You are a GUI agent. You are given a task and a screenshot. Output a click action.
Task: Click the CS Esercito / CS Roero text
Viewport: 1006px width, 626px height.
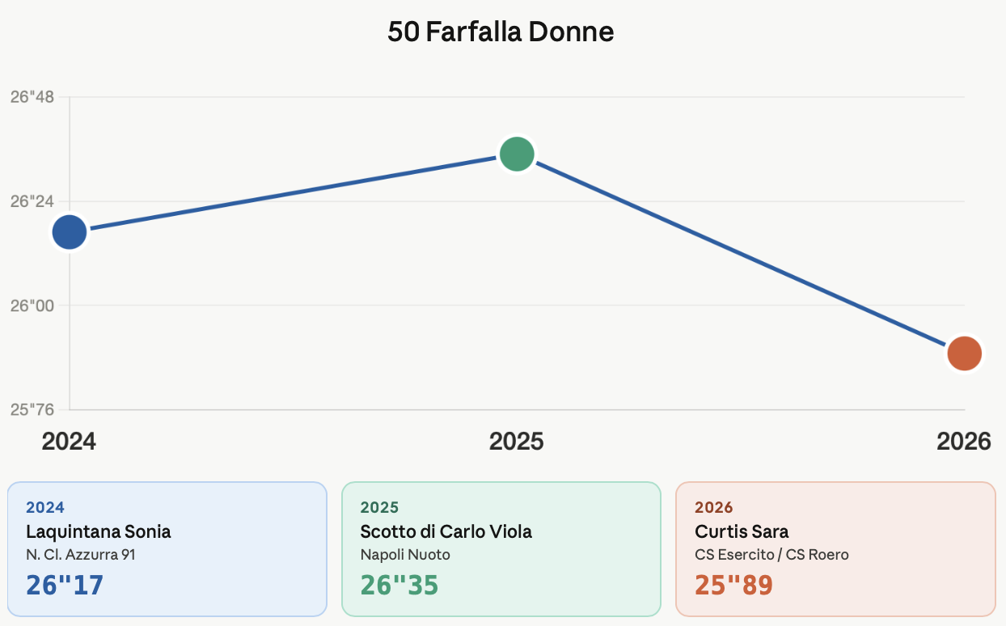click(771, 555)
